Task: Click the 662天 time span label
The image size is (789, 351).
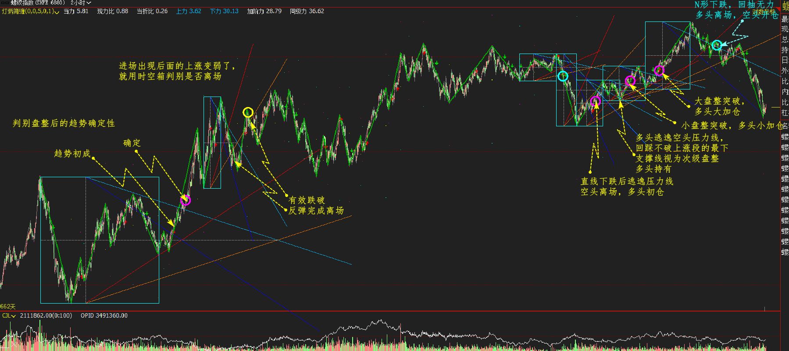Action: point(8,306)
